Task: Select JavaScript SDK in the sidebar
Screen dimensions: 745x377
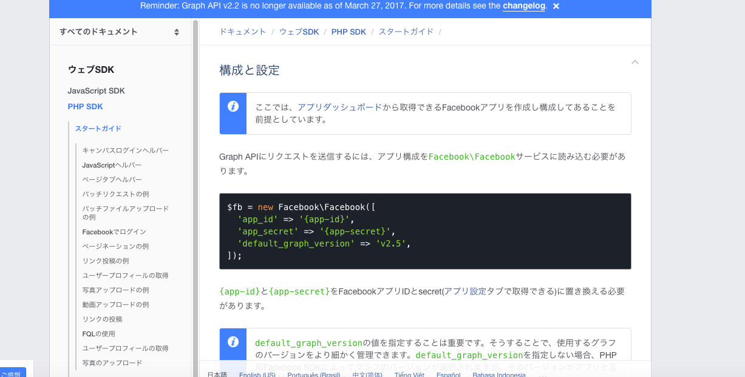Action: click(x=95, y=90)
